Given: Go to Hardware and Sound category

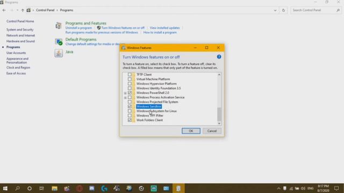Looking at the screenshot, I should click(20, 41).
